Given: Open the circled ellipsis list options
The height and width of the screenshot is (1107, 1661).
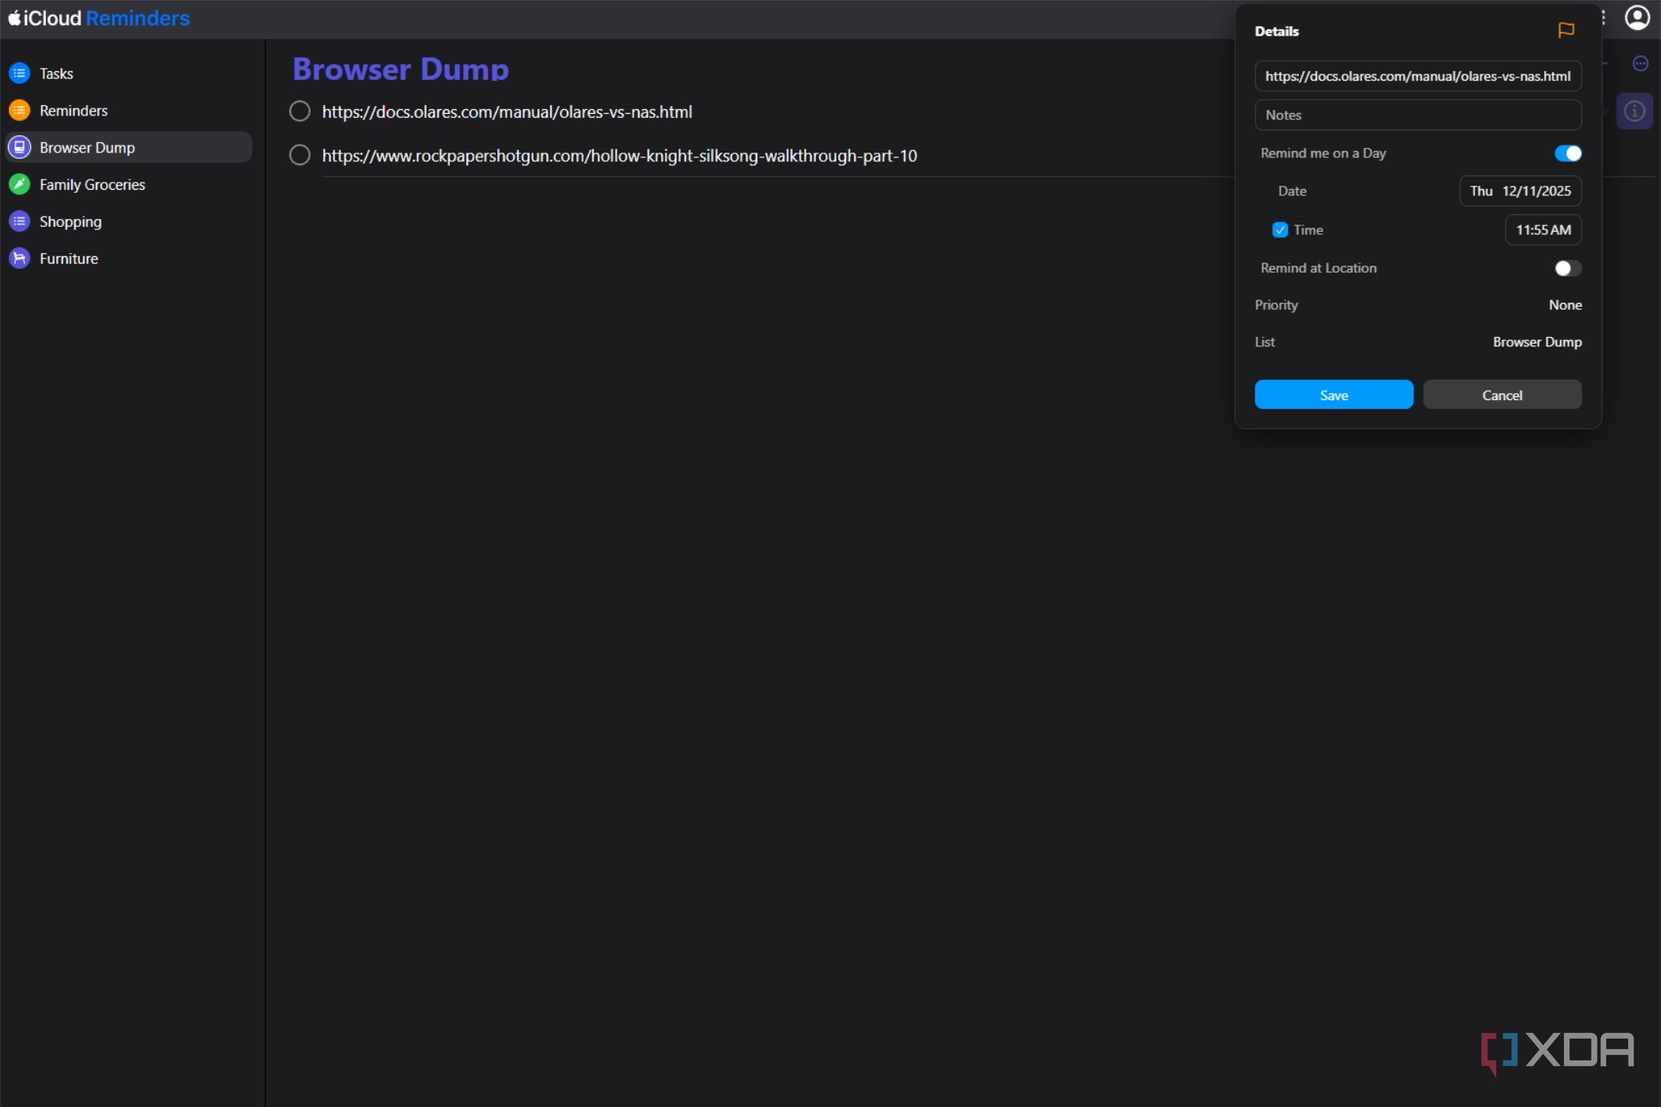Looking at the screenshot, I should (1640, 63).
